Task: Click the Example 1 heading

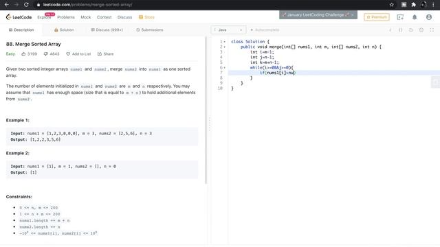Action: (17, 120)
